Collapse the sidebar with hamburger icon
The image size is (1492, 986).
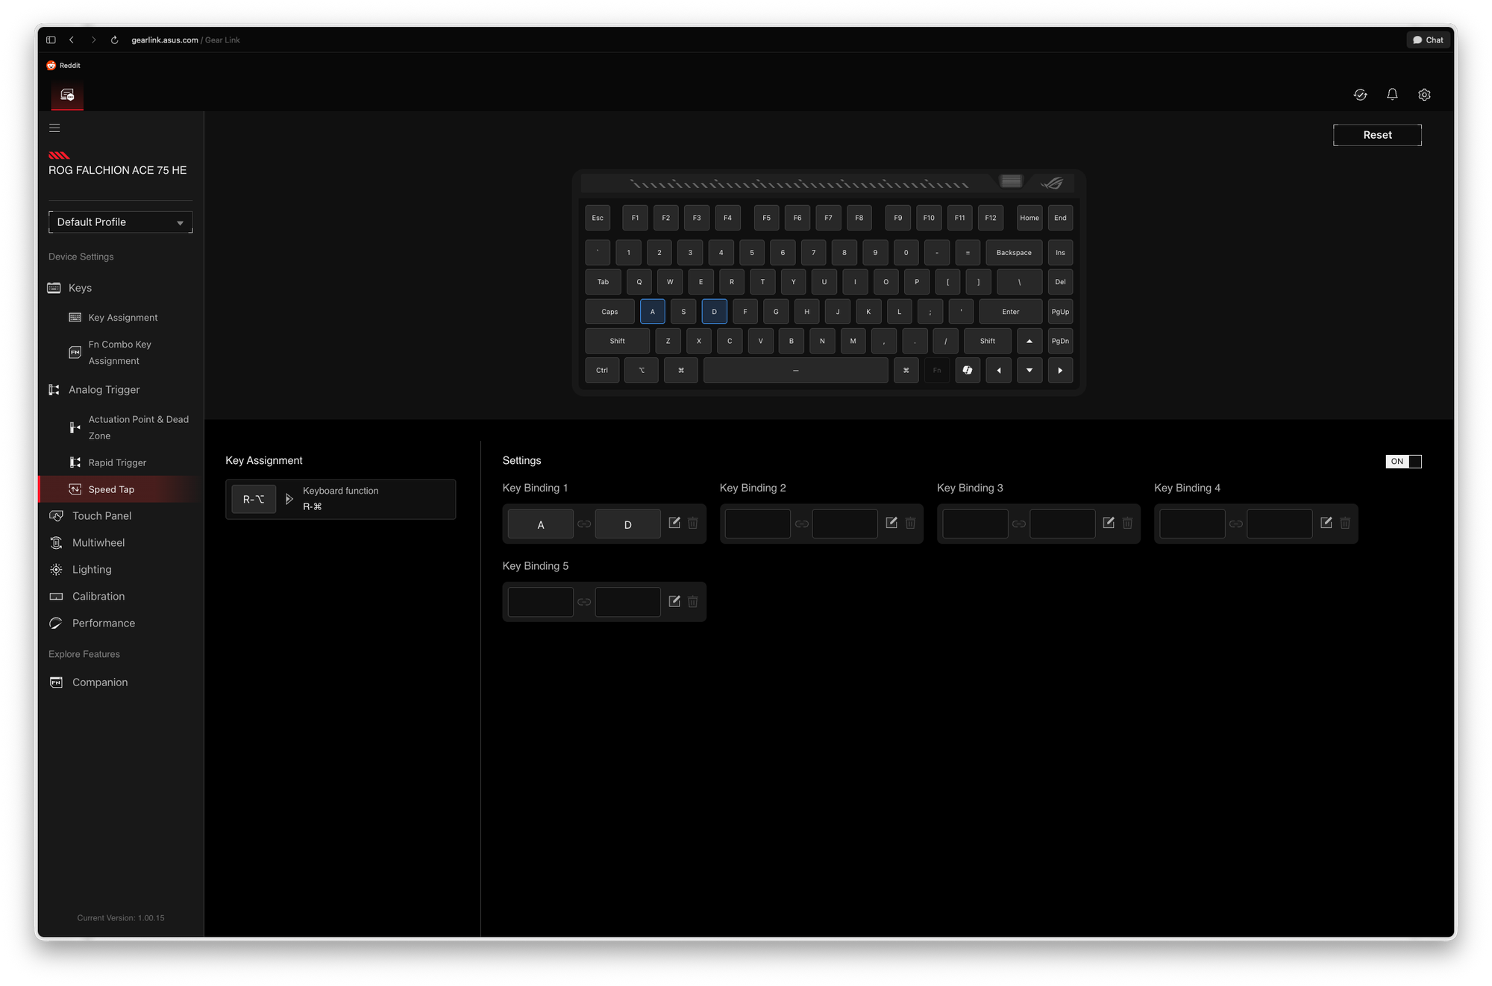pos(54,128)
